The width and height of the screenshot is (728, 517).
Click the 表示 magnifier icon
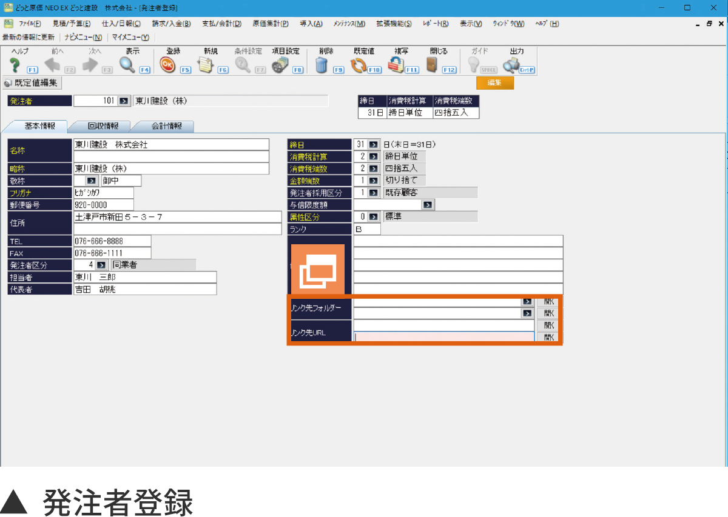[127, 65]
